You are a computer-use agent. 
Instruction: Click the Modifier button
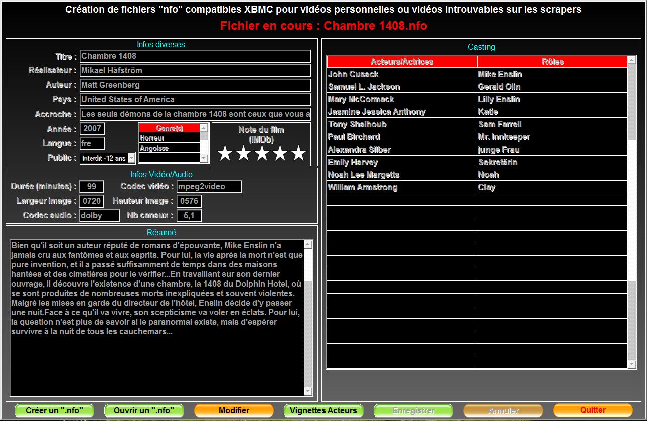(x=234, y=410)
